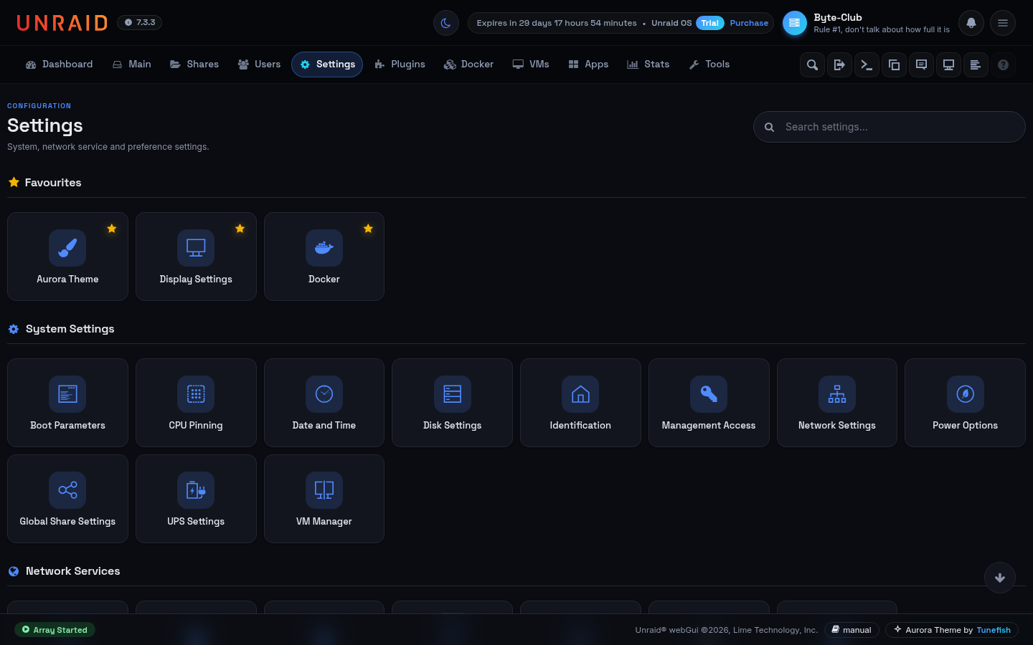Click the System Settings section heading
This screenshot has width=1033, height=645.
coord(70,329)
